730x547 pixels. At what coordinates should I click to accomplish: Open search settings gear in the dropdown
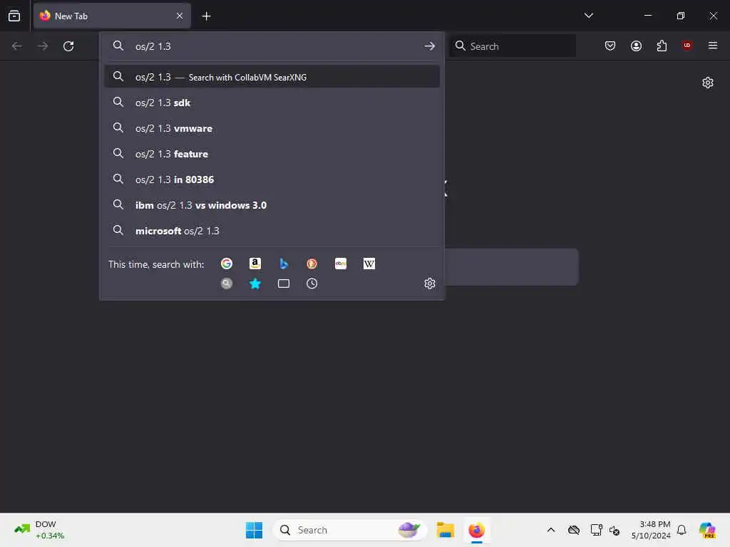coord(429,283)
